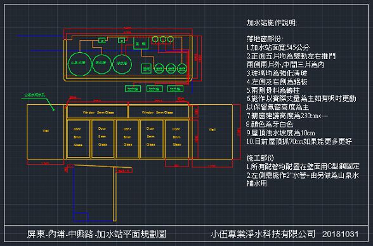Image resolution: width=373 pixels, height=246 pixels.
Task: Click the green 主機 box in plan
Action: tap(141, 44)
